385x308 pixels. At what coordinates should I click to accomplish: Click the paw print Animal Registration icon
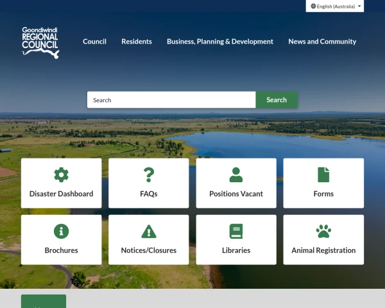pos(323,231)
